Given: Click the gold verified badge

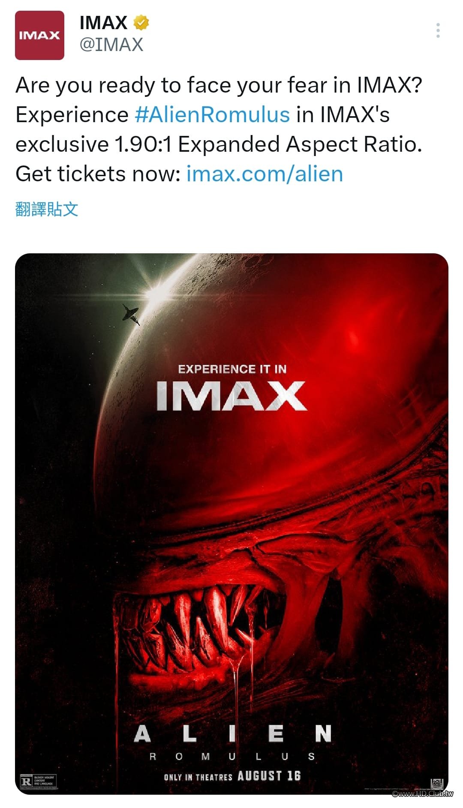Looking at the screenshot, I should click(x=141, y=22).
